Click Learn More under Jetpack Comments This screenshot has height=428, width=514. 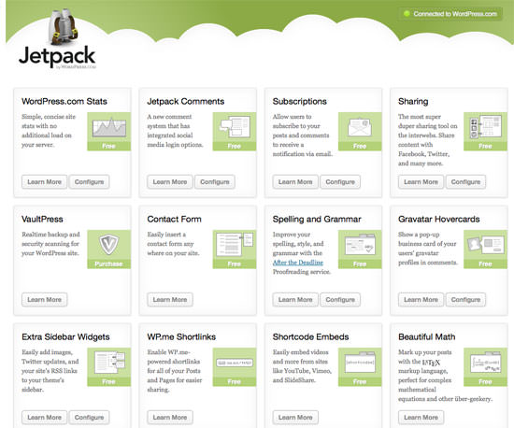(x=170, y=182)
